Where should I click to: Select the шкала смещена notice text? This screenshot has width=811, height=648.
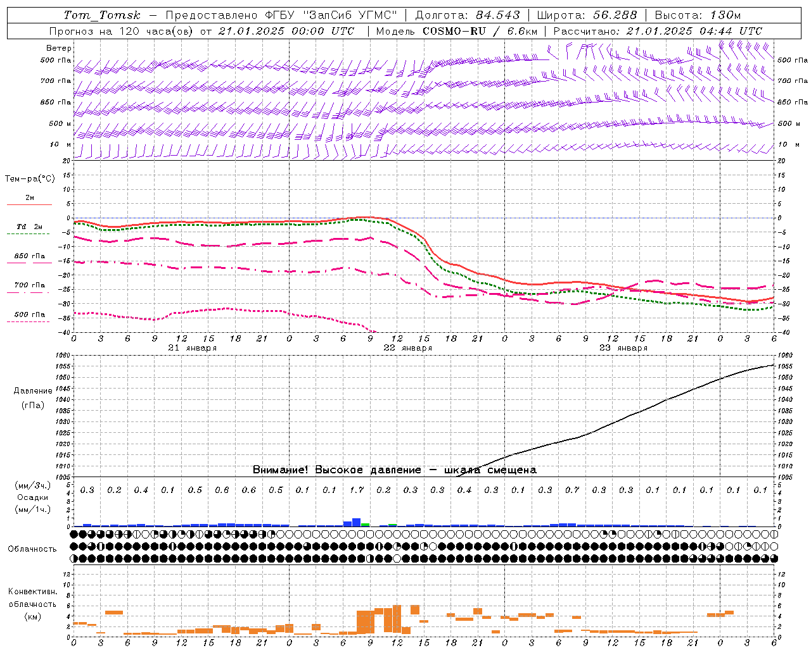point(490,470)
